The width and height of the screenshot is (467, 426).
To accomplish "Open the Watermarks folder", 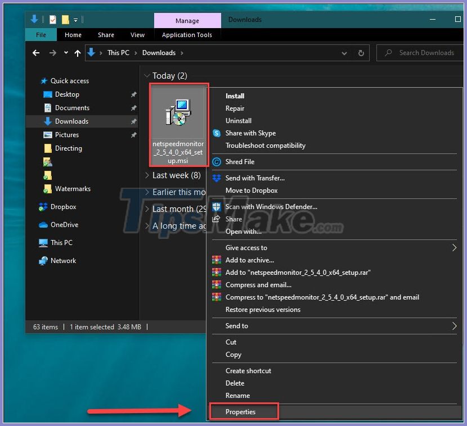I will pos(73,189).
